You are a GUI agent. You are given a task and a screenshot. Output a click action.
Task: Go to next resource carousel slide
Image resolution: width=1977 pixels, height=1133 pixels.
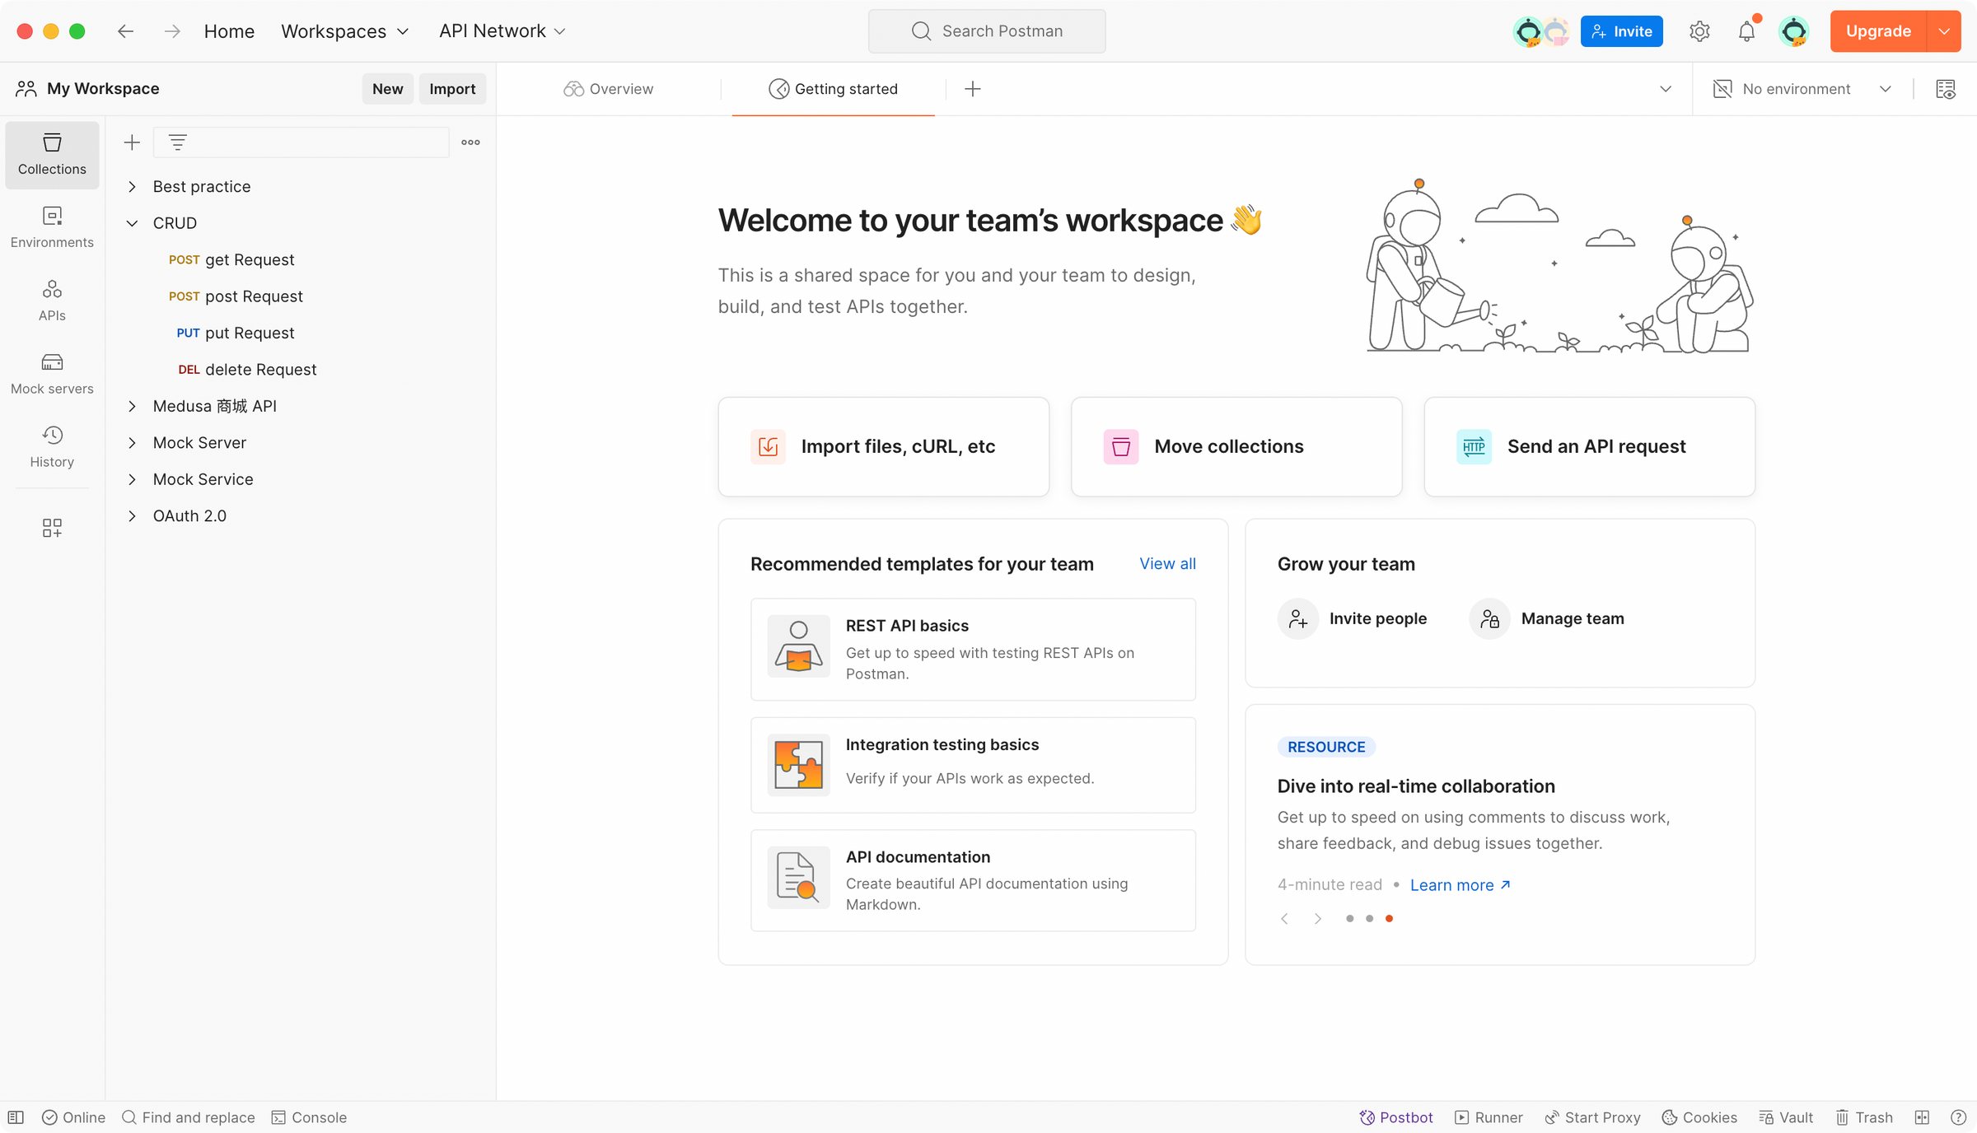tap(1317, 918)
